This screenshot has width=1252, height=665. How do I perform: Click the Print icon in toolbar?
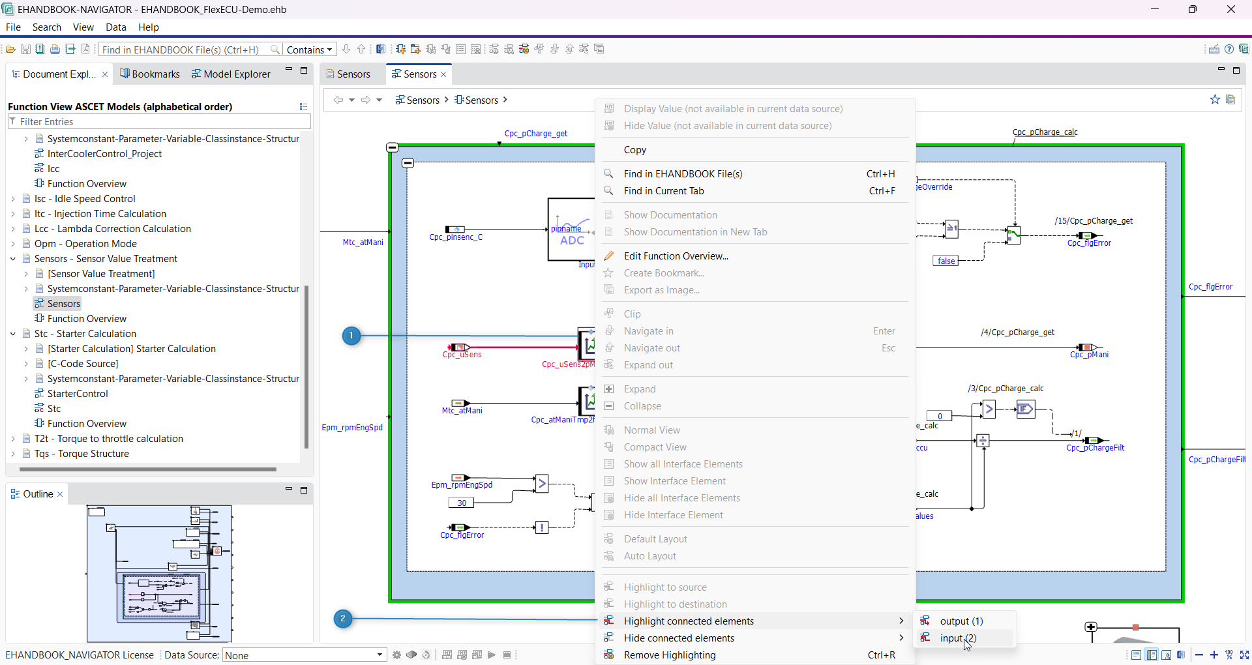point(55,50)
